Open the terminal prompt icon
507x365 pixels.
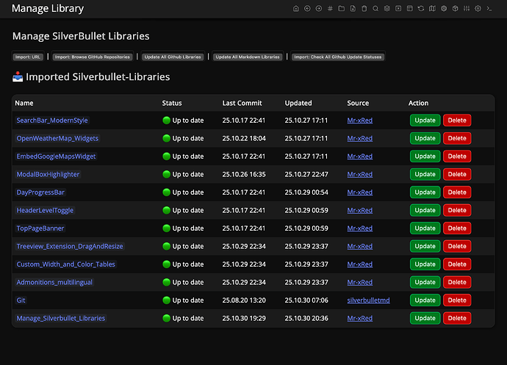[x=489, y=9]
